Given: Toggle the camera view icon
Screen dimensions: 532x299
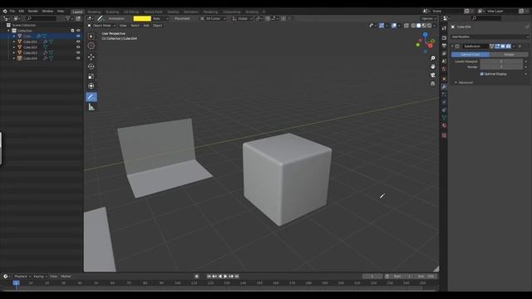Looking at the screenshot, I should pyautogui.click(x=432, y=75).
